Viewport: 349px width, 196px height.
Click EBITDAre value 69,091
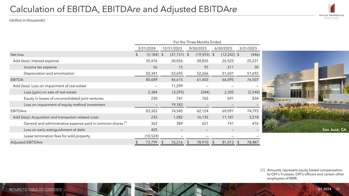[x=228, y=111]
